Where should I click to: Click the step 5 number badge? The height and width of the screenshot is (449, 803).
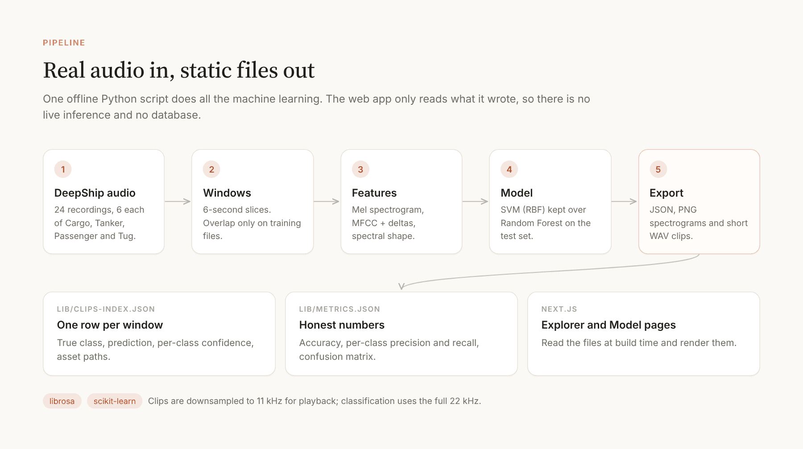tap(658, 169)
